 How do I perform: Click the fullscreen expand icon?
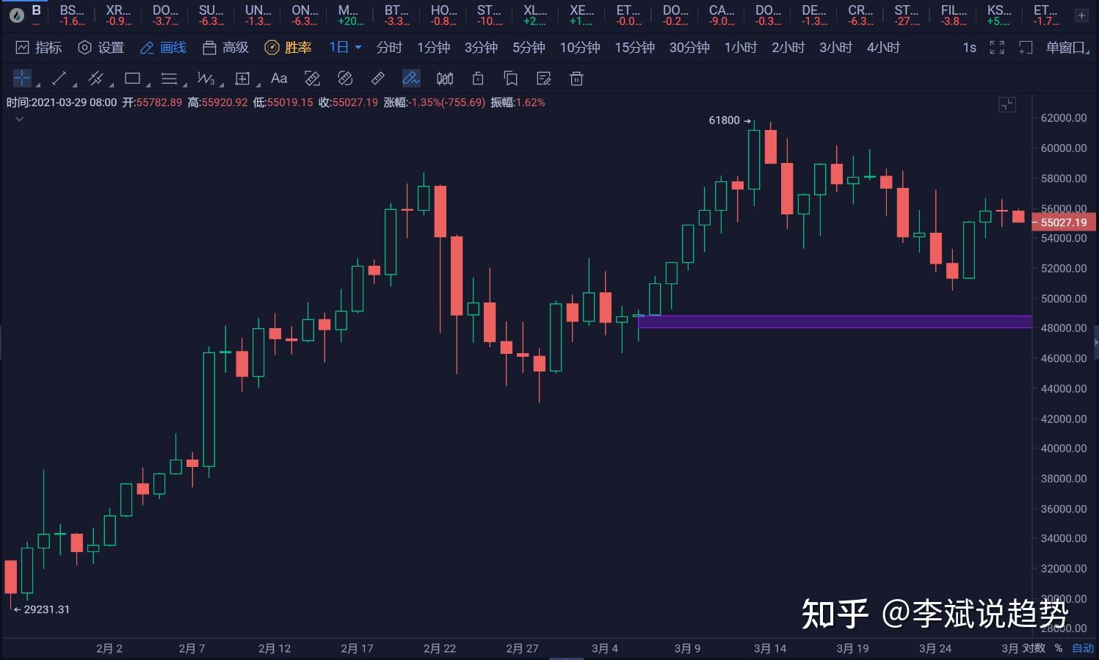pos(997,48)
